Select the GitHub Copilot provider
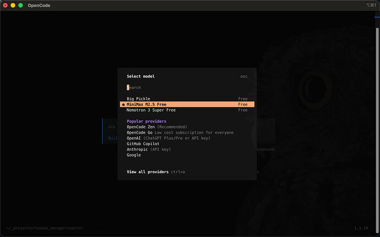The image size is (380, 237). tap(187, 144)
